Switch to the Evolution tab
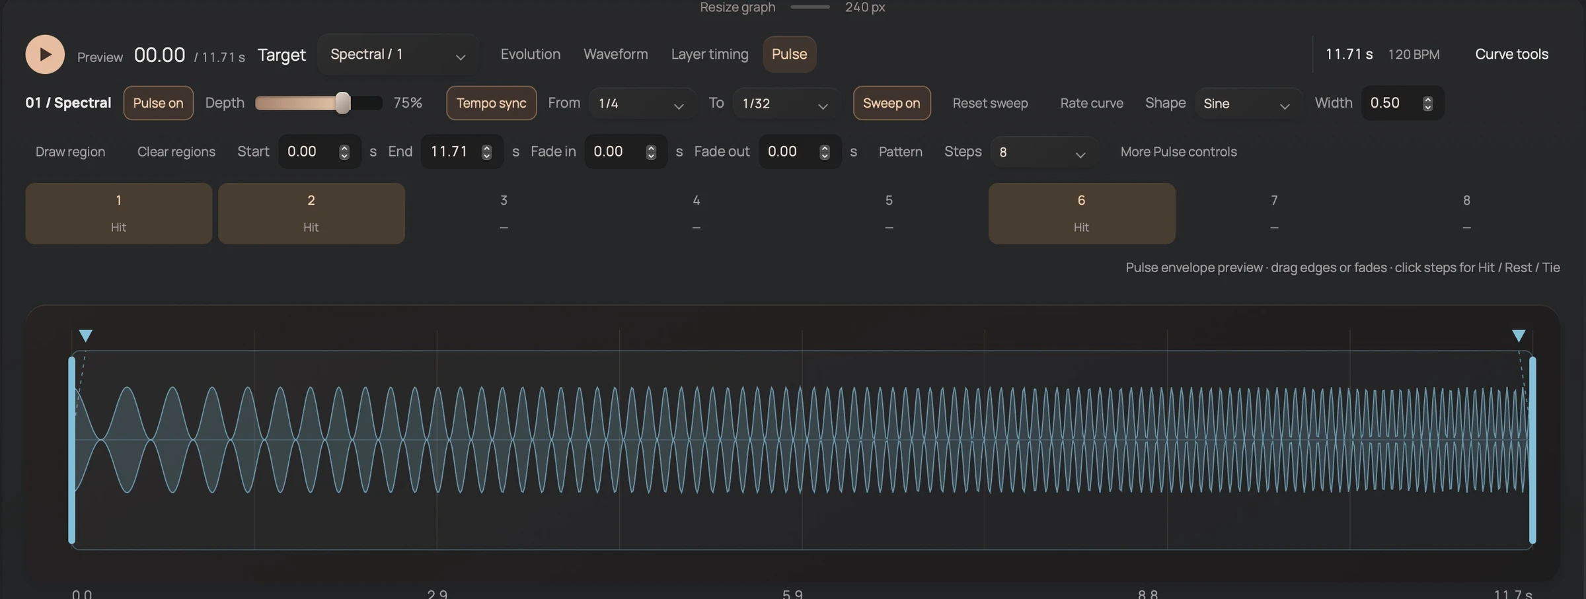Viewport: 1586px width, 599px height. [531, 54]
